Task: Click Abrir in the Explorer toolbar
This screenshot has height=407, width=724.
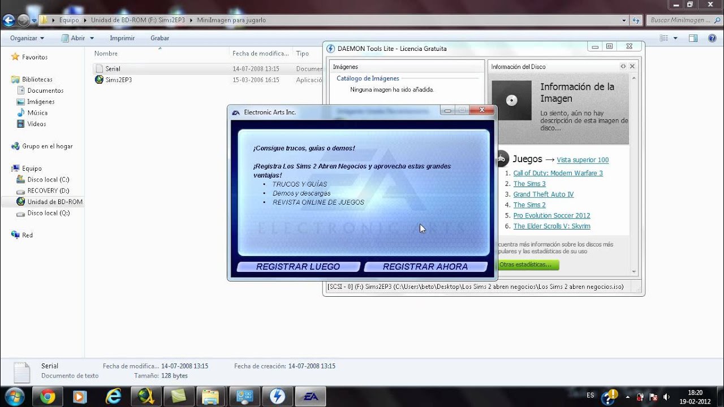Action: click(72, 38)
